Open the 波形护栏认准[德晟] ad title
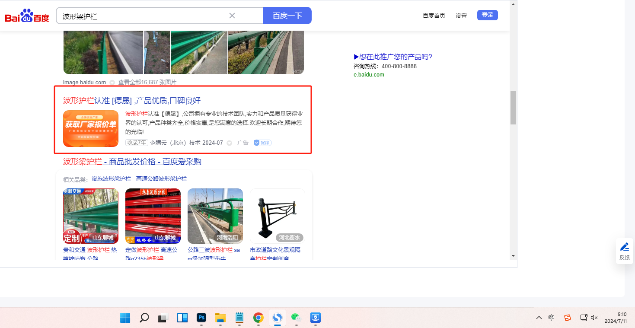Screen dimensions: 635x328 (x=132, y=101)
